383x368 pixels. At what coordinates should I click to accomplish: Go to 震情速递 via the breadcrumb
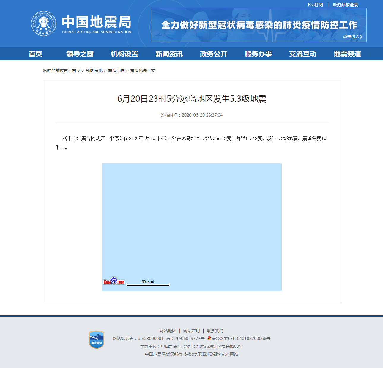[116, 70]
